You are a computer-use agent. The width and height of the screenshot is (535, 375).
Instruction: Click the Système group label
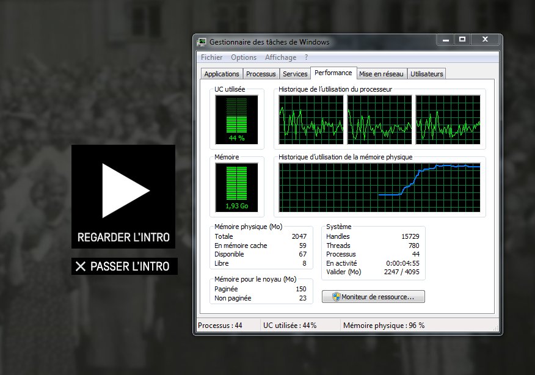coord(338,227)
